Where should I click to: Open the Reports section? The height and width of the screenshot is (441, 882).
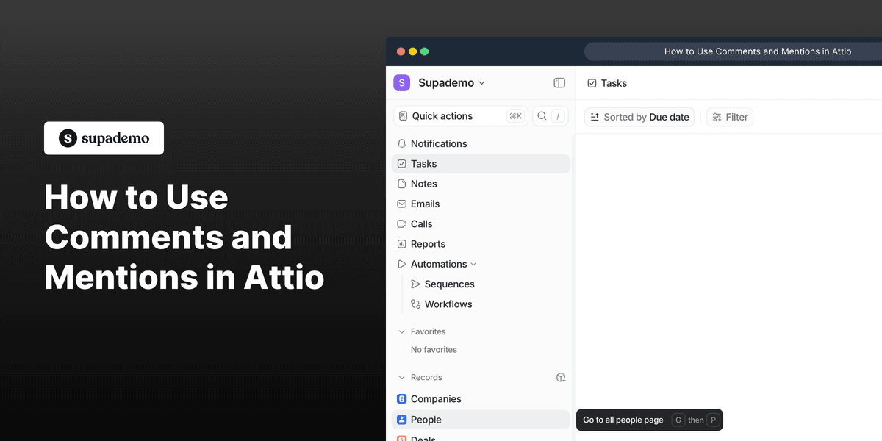tap(429, 243)
